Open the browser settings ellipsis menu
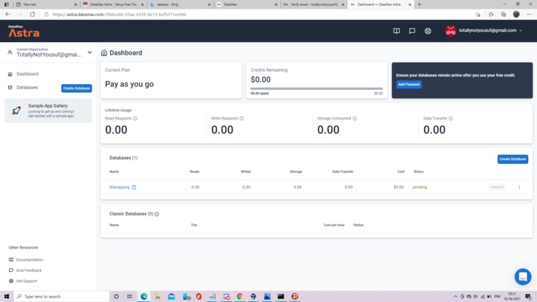Screen dimensions: 537x302 click(x=529, y=15)
